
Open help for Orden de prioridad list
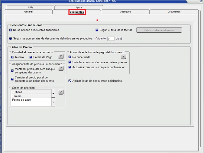[61, 92]
